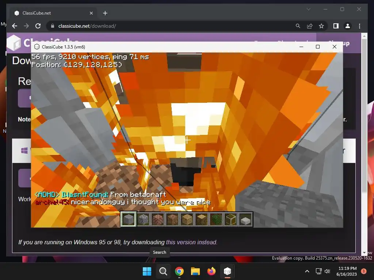Click the Position coordinates text

click(77, 65)
